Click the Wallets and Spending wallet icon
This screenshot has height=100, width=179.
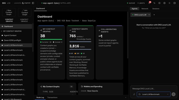pyautogui.click(x=82, y=86)
